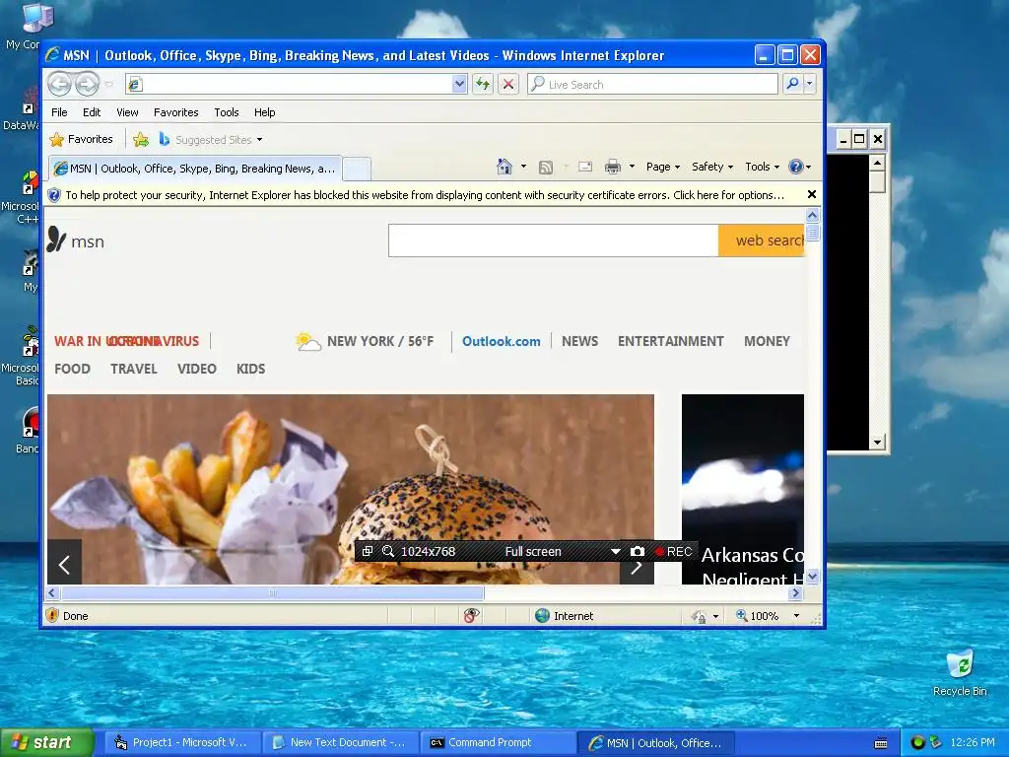
Task: Switch to Command Prompt in taskbar
Action: point(498,742)
